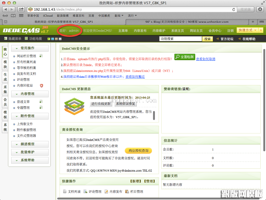Go back with Safari's back arrow
Image resolution: width=266 pixels, height=200 pixels.
tap(5, 9)
